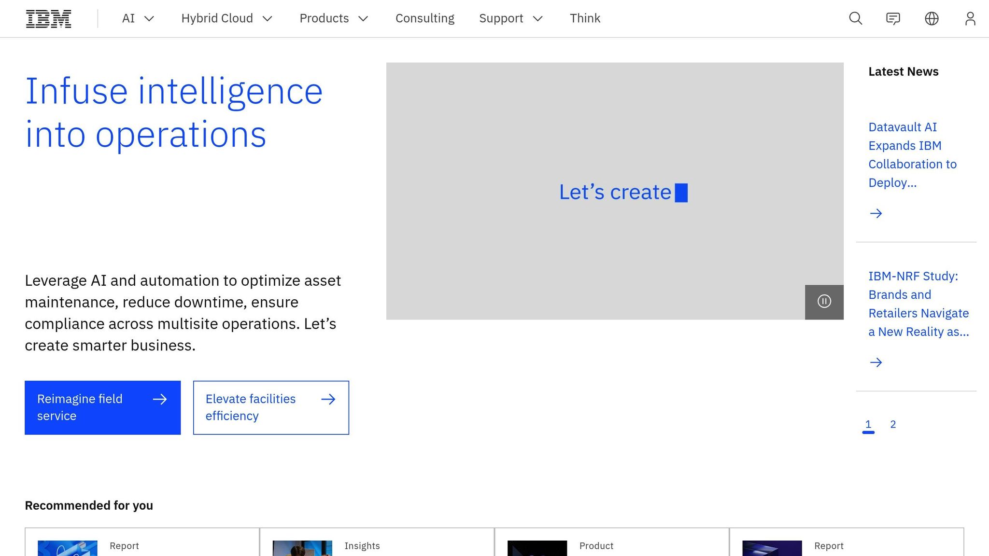The image size is (989, 556).
Task: Click the globe region selector icon
Action: (x=932, y=19)
